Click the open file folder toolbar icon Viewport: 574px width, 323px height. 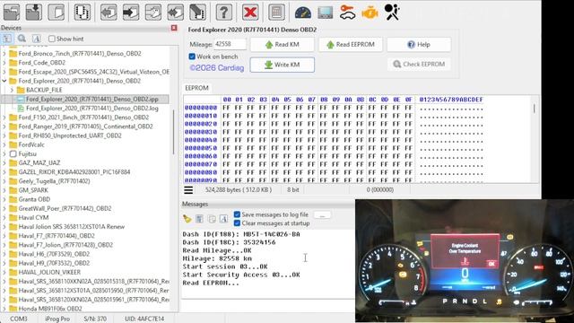12,12
